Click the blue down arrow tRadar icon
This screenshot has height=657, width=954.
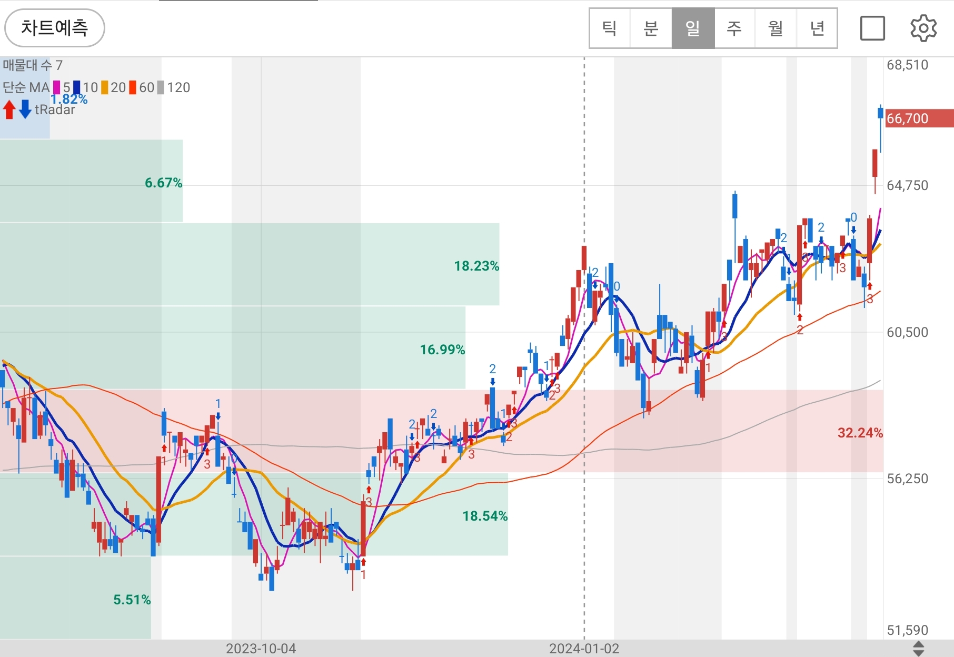pyautogui.click(x=25, y=109)
